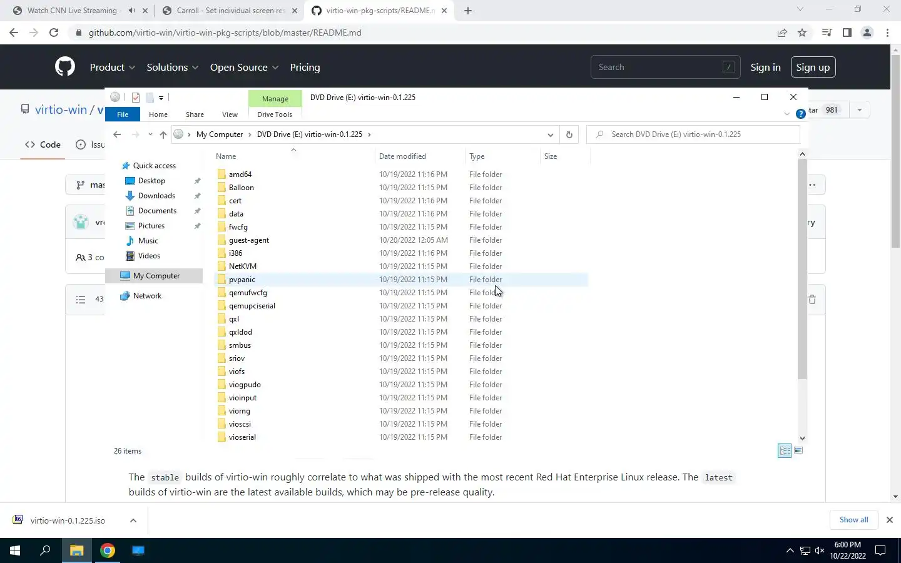
Task: Click the file list vertical scrollbar
Action: tap(802, 269)
